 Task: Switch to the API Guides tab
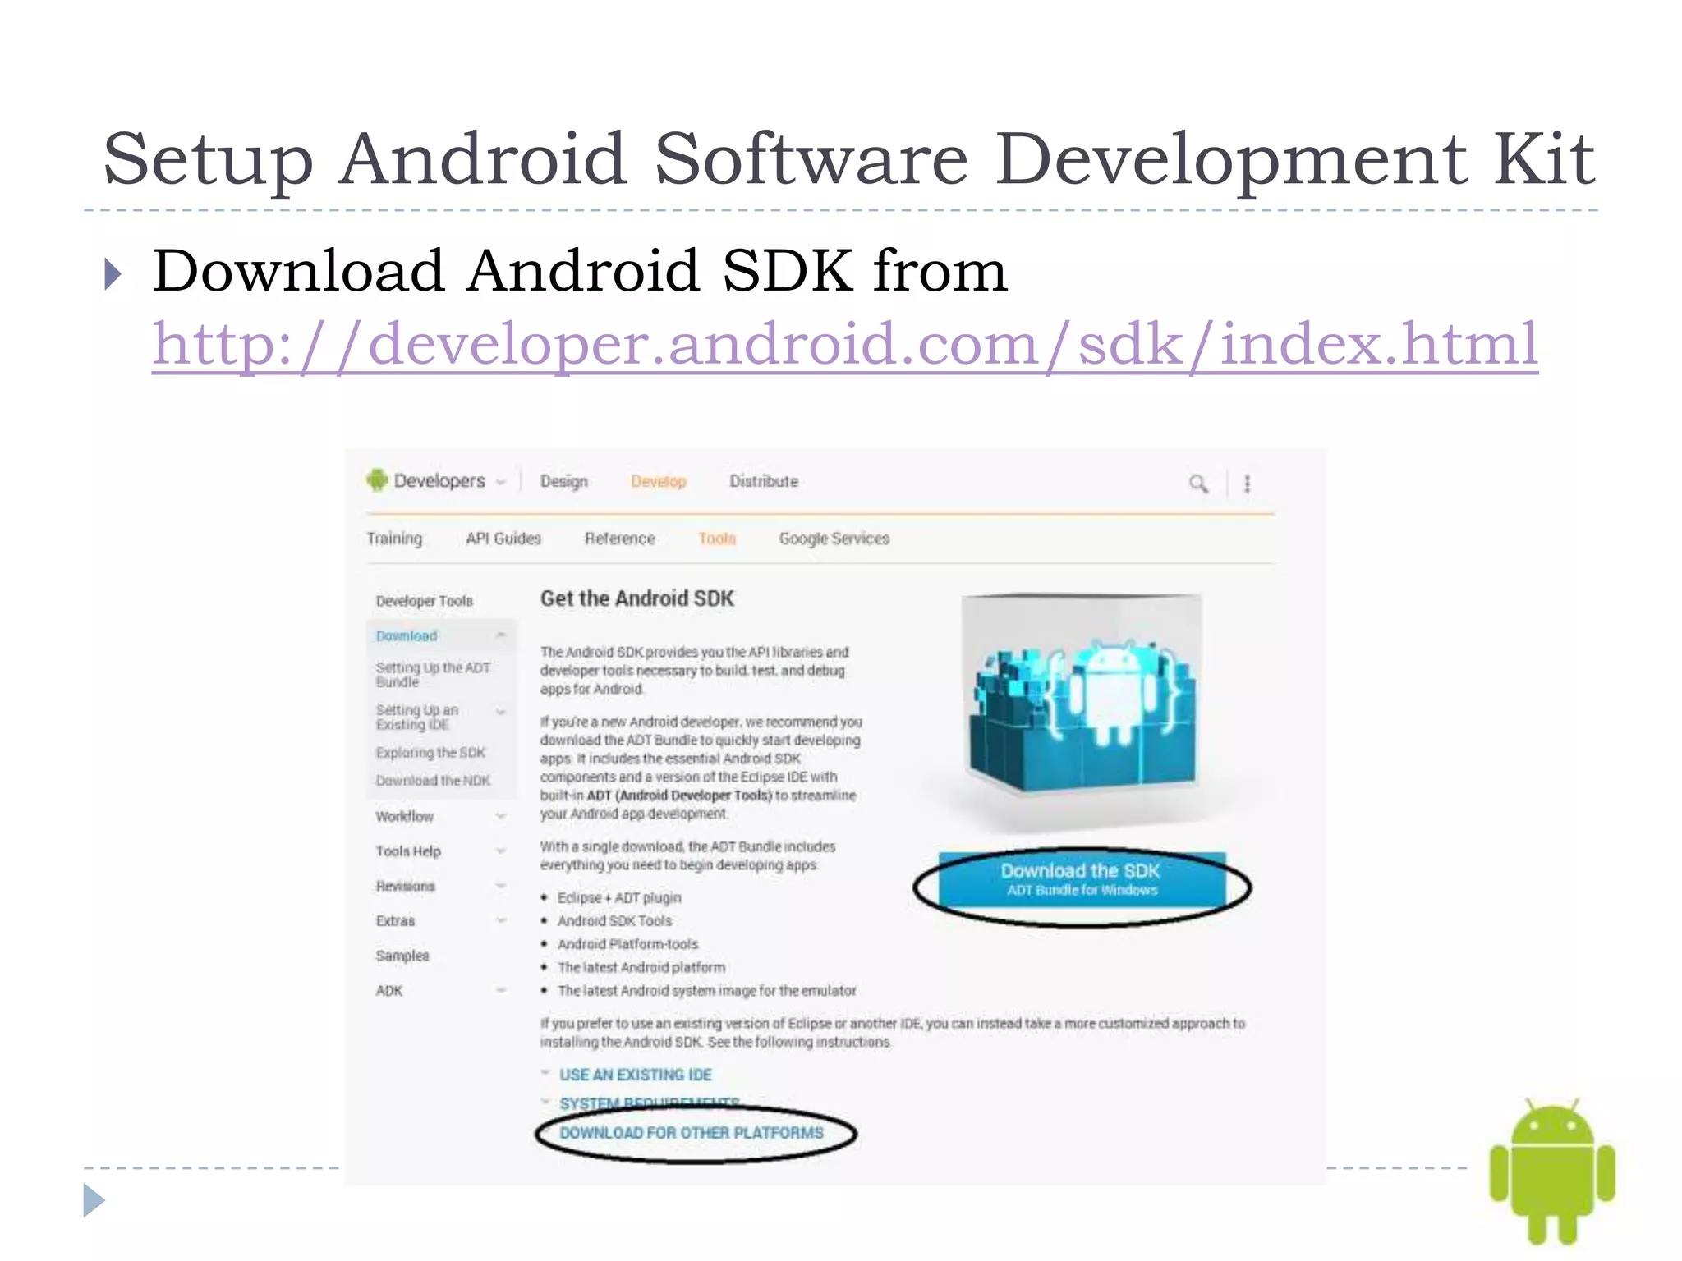pyautogui.click(x=503, y=539)
